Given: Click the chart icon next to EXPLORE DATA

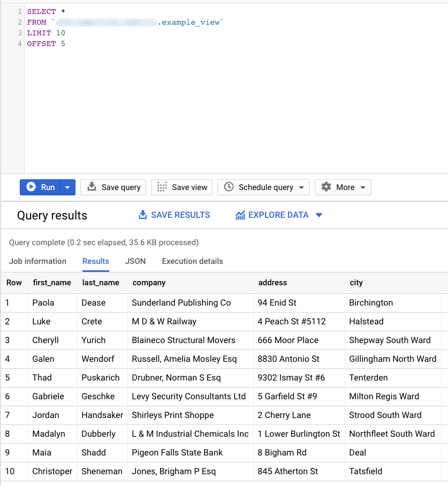Looking at the screenshot, I should [240, 215].
